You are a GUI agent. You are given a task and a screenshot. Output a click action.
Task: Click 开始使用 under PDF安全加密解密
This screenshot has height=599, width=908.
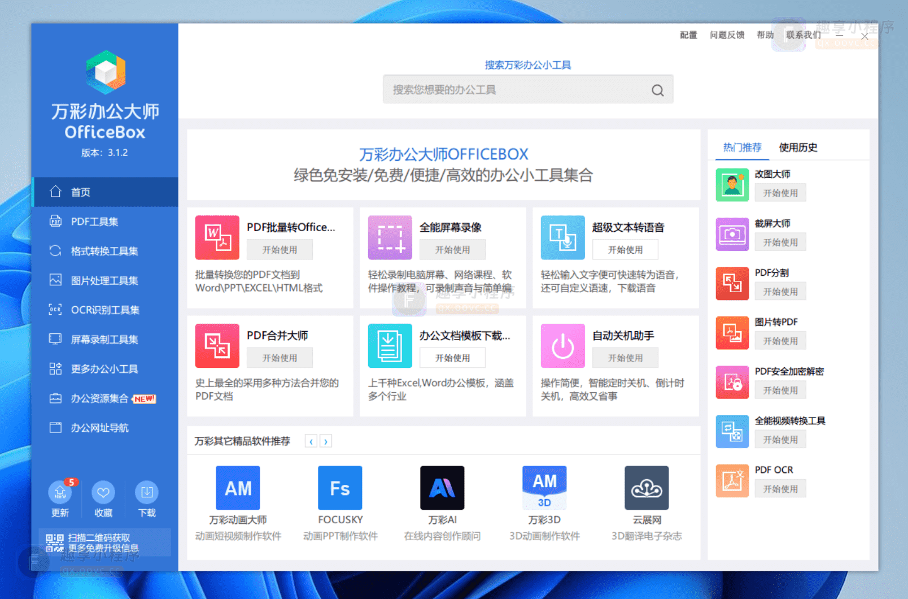pos(780,390)
